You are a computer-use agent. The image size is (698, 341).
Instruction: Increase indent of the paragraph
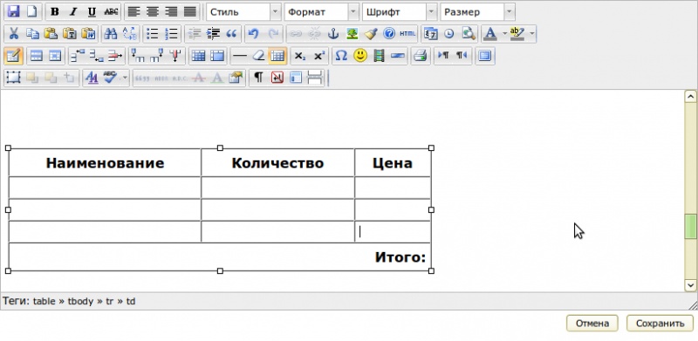213,34
